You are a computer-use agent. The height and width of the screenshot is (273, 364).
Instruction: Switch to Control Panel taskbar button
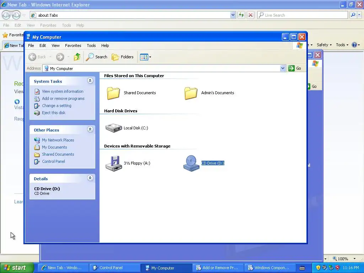(115, 268)
